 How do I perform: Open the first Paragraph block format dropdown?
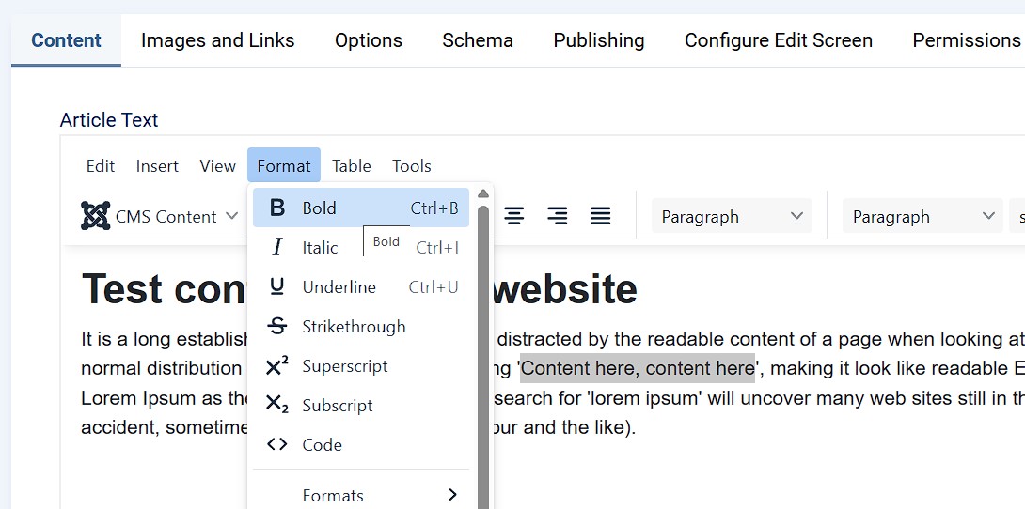[x=732, y=217]
